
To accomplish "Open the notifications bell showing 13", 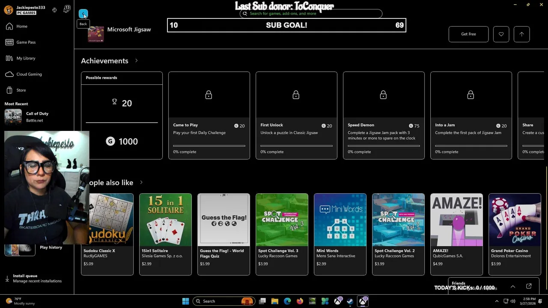I will [x=66, y=9].
